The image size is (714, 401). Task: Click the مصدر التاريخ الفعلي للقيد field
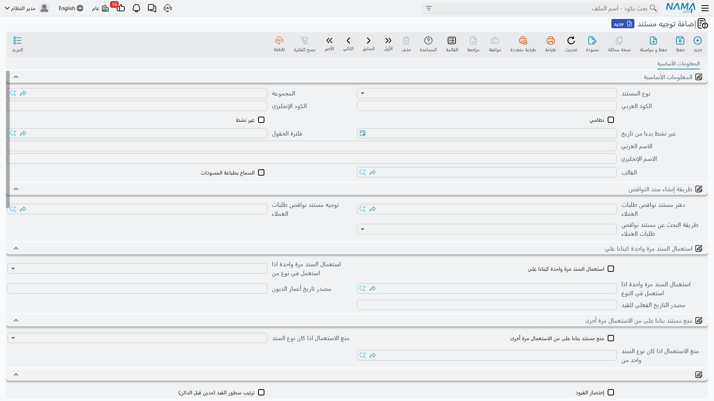coord(487,305)
